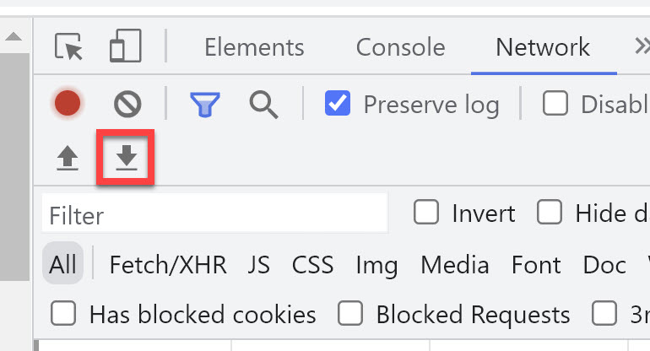Check the Has blocked cookies box

pos(63,315)
